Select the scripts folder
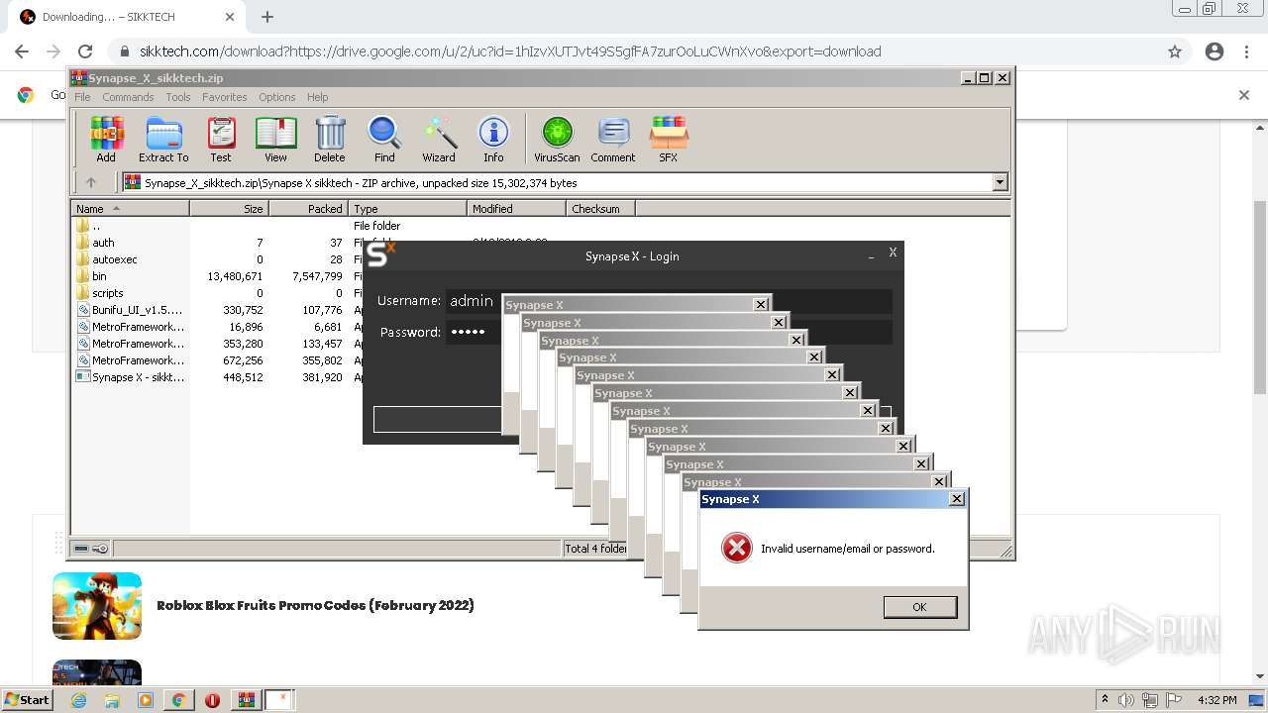Viewport: 1268px width, 713px height. (x=107, y=293)
